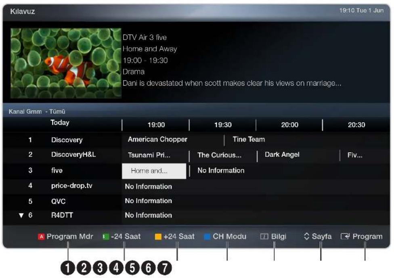Screen dimensions: 394x278
Task: Select the DiscoveryH&L channel name
Action: coord(73,155)
